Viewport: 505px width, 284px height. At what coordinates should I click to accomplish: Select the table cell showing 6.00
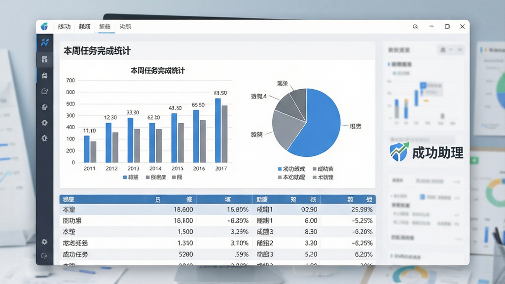pos(311,221)
